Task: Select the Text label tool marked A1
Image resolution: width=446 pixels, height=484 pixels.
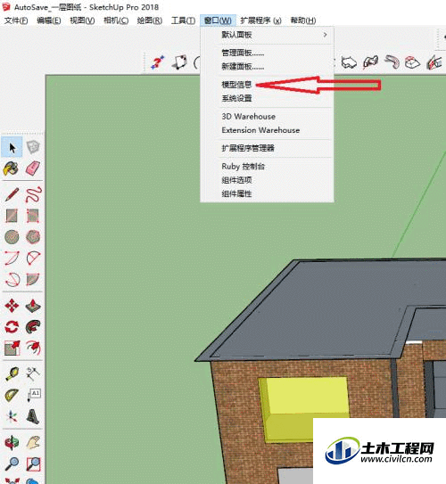Action: click(x=33, y=396)
